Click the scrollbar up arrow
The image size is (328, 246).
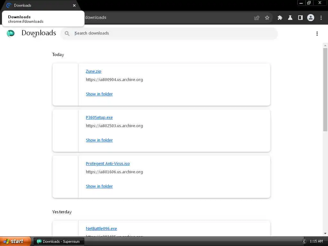(325, 45)
